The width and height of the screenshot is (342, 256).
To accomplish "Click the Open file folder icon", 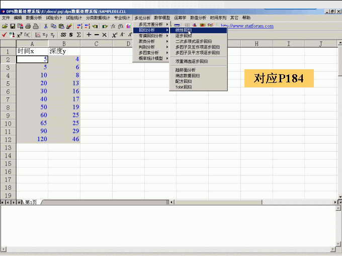I will [x=5, y=26].
